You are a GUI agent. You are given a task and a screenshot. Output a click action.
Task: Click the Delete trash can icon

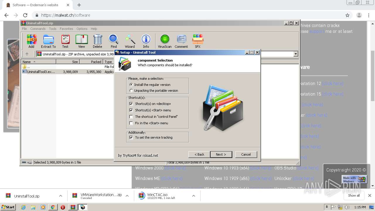pos(98,41)
